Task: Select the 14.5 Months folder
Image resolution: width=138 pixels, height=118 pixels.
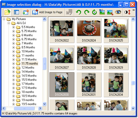Action: point(29,76)
